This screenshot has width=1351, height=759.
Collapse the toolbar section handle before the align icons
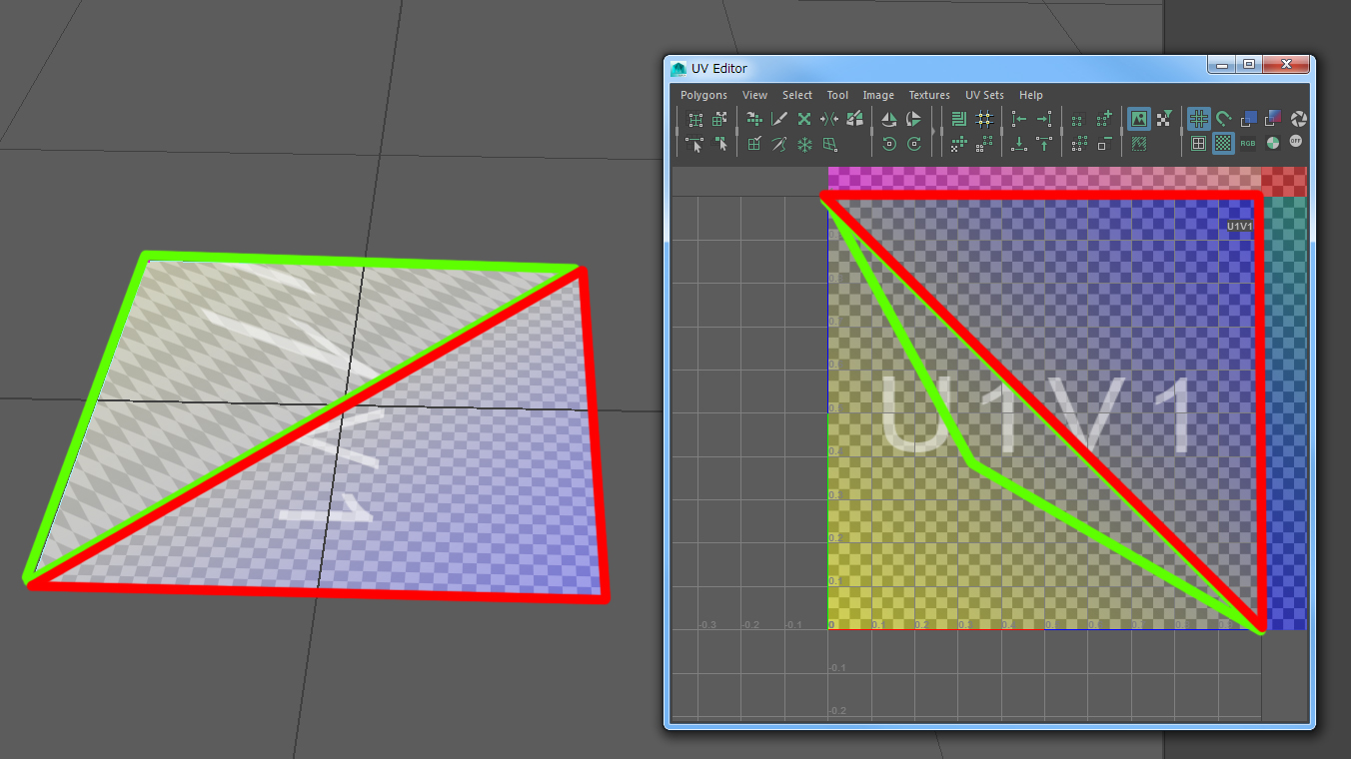pyautogui.click(x=1001, y=131)
